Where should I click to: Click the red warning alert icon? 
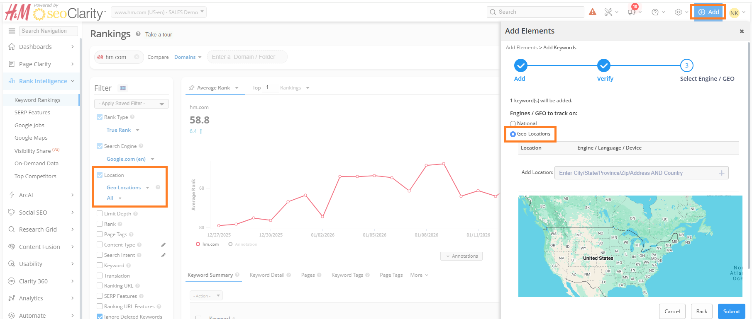coord(593,12)
